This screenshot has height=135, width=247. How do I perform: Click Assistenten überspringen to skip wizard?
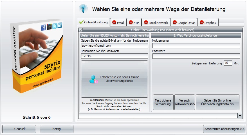tap(224, 129)
